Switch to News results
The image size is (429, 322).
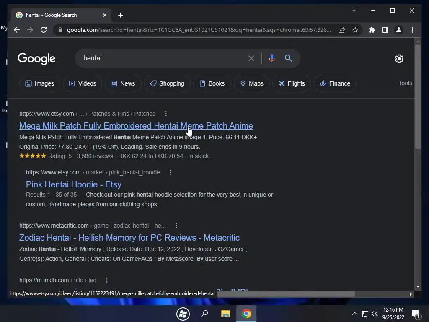pos(123,83)
